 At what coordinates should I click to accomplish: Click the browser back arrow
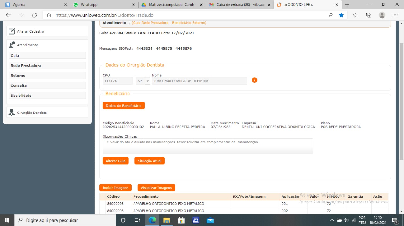8,15
